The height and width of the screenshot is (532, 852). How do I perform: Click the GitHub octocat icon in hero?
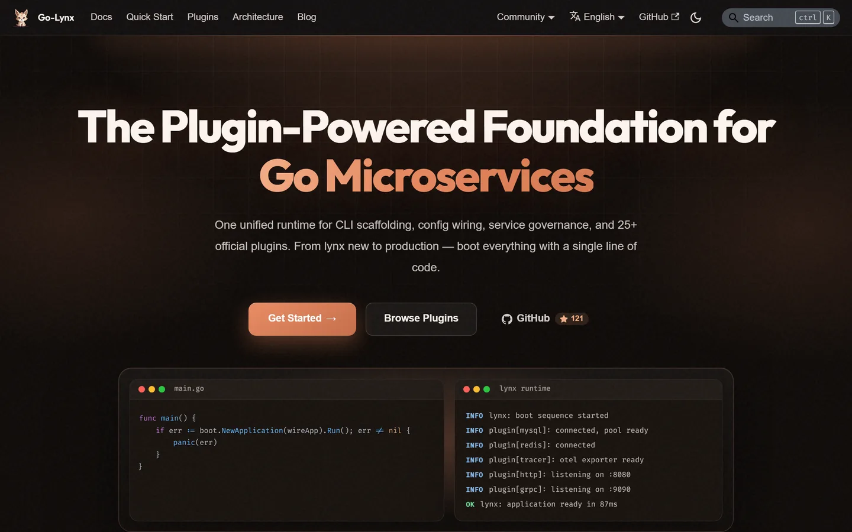tap(507, 319)
